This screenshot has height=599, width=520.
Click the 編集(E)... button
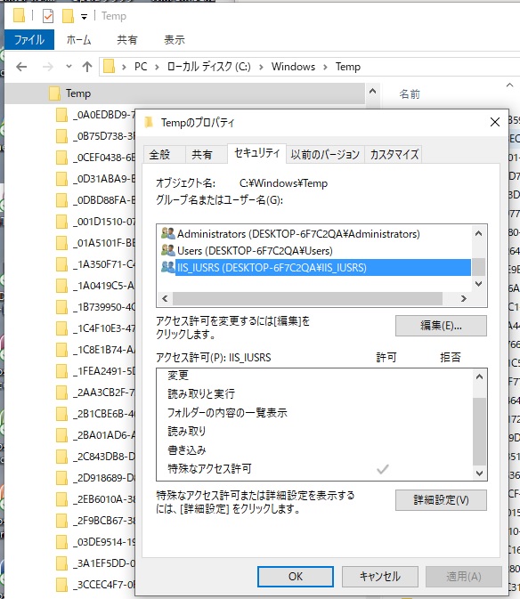point(441,326)
